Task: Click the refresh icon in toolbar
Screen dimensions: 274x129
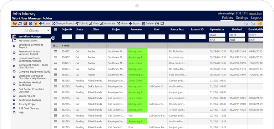Action: click(20, 24)
